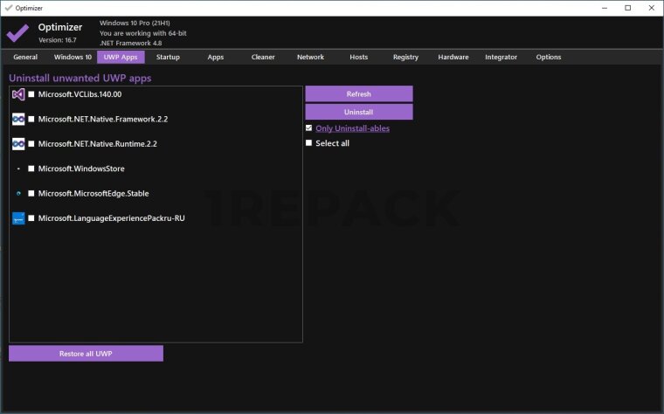Select the Microsoft.MicrosoftEdge.Stable checkbox
This screenshot has height=414, width=664.
32,193
